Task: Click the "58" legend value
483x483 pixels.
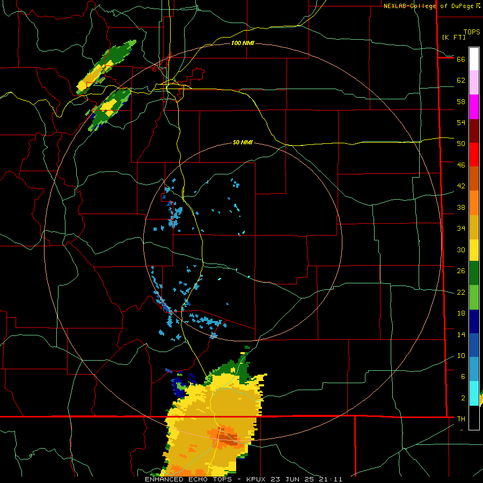Action: coord(461,101)
